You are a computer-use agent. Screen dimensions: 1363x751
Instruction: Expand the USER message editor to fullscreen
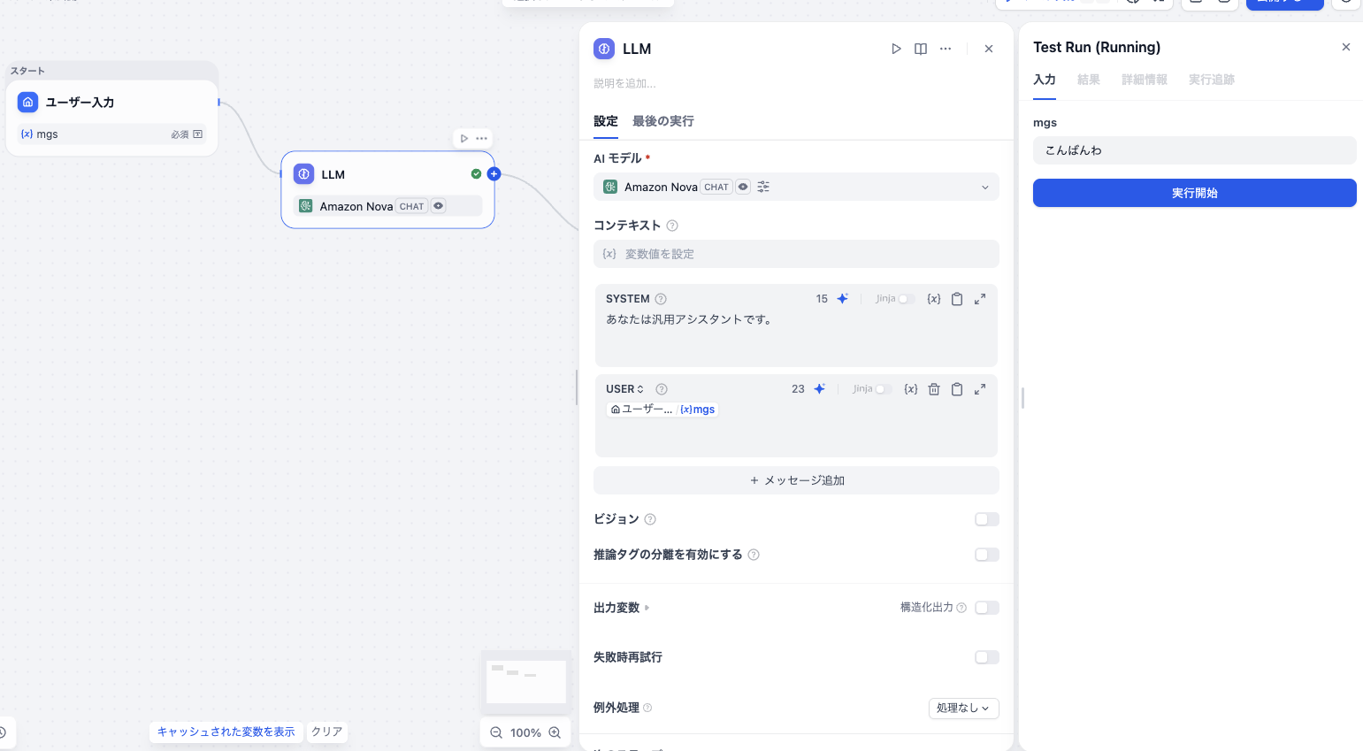(980, 389)
